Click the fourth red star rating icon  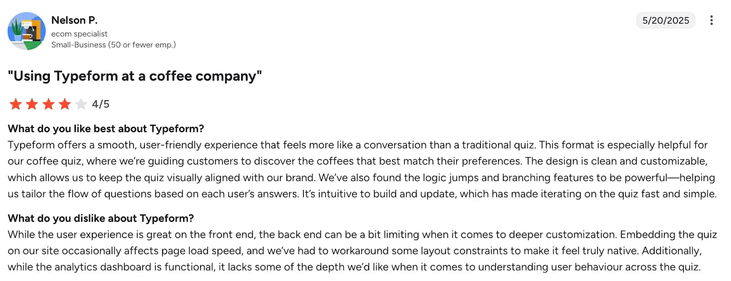point(64,104)
